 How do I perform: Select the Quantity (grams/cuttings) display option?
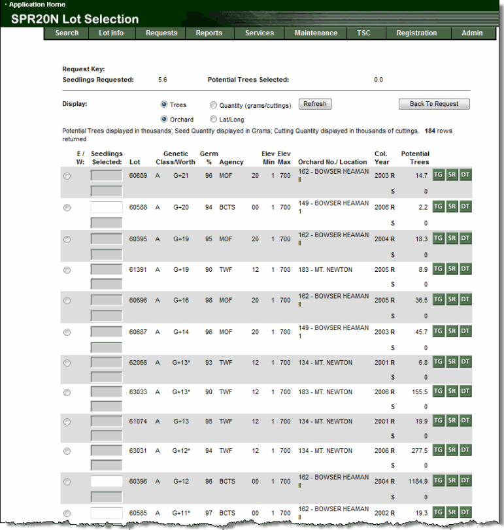click(214, 105)
